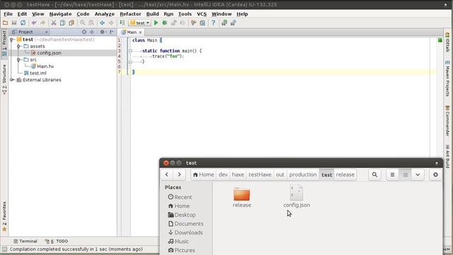453x255 pixels.
Task: Open the Project panel gear options dropdown
Action: [103, 32]
